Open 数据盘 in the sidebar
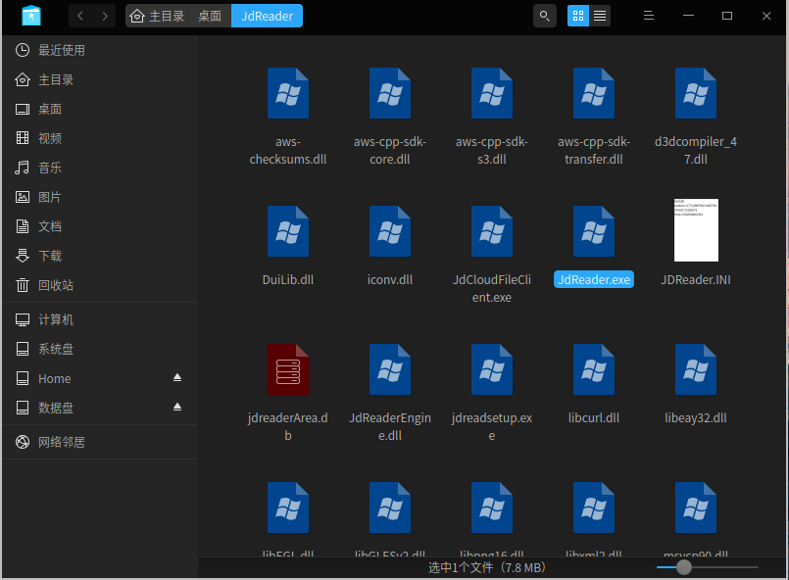 tap(100, 408)
